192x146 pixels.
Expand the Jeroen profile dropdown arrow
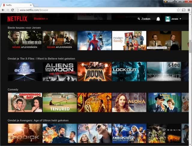pyautogui.click(x=180, y=19)
